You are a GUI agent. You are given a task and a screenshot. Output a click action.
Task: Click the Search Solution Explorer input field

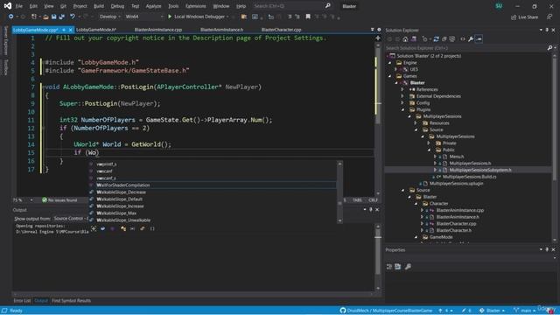pos(465,48)
